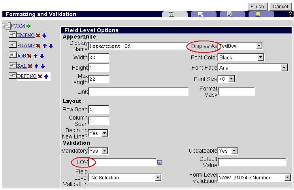
Task: Move ENAME field up with blue arrow
Action: pyautogui.click(x=45, y=46)
